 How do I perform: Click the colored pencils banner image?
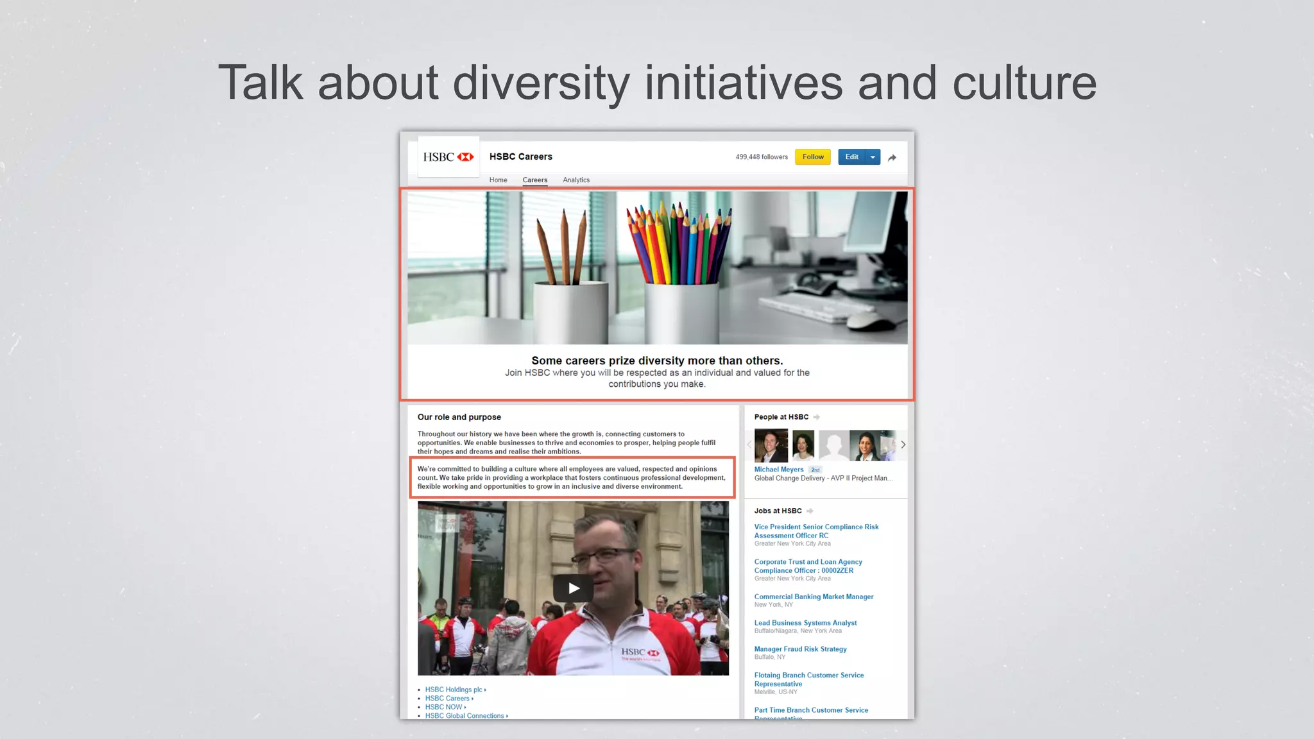[657, 268]
